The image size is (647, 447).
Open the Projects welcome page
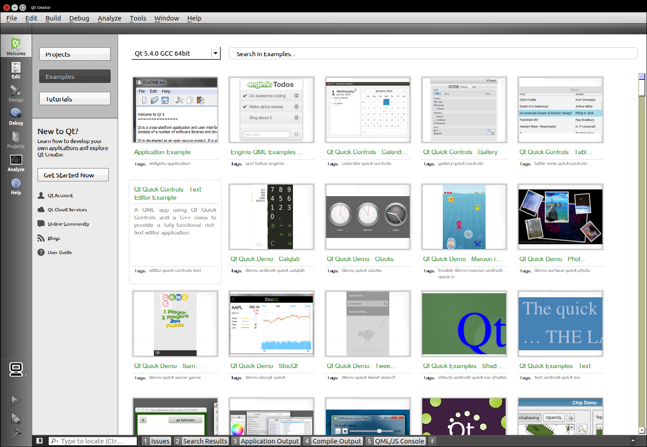click(x=75, y=54)
